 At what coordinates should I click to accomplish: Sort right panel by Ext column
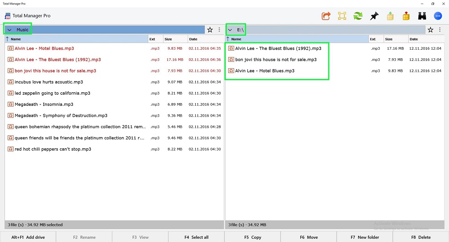[x=376, y=39]
